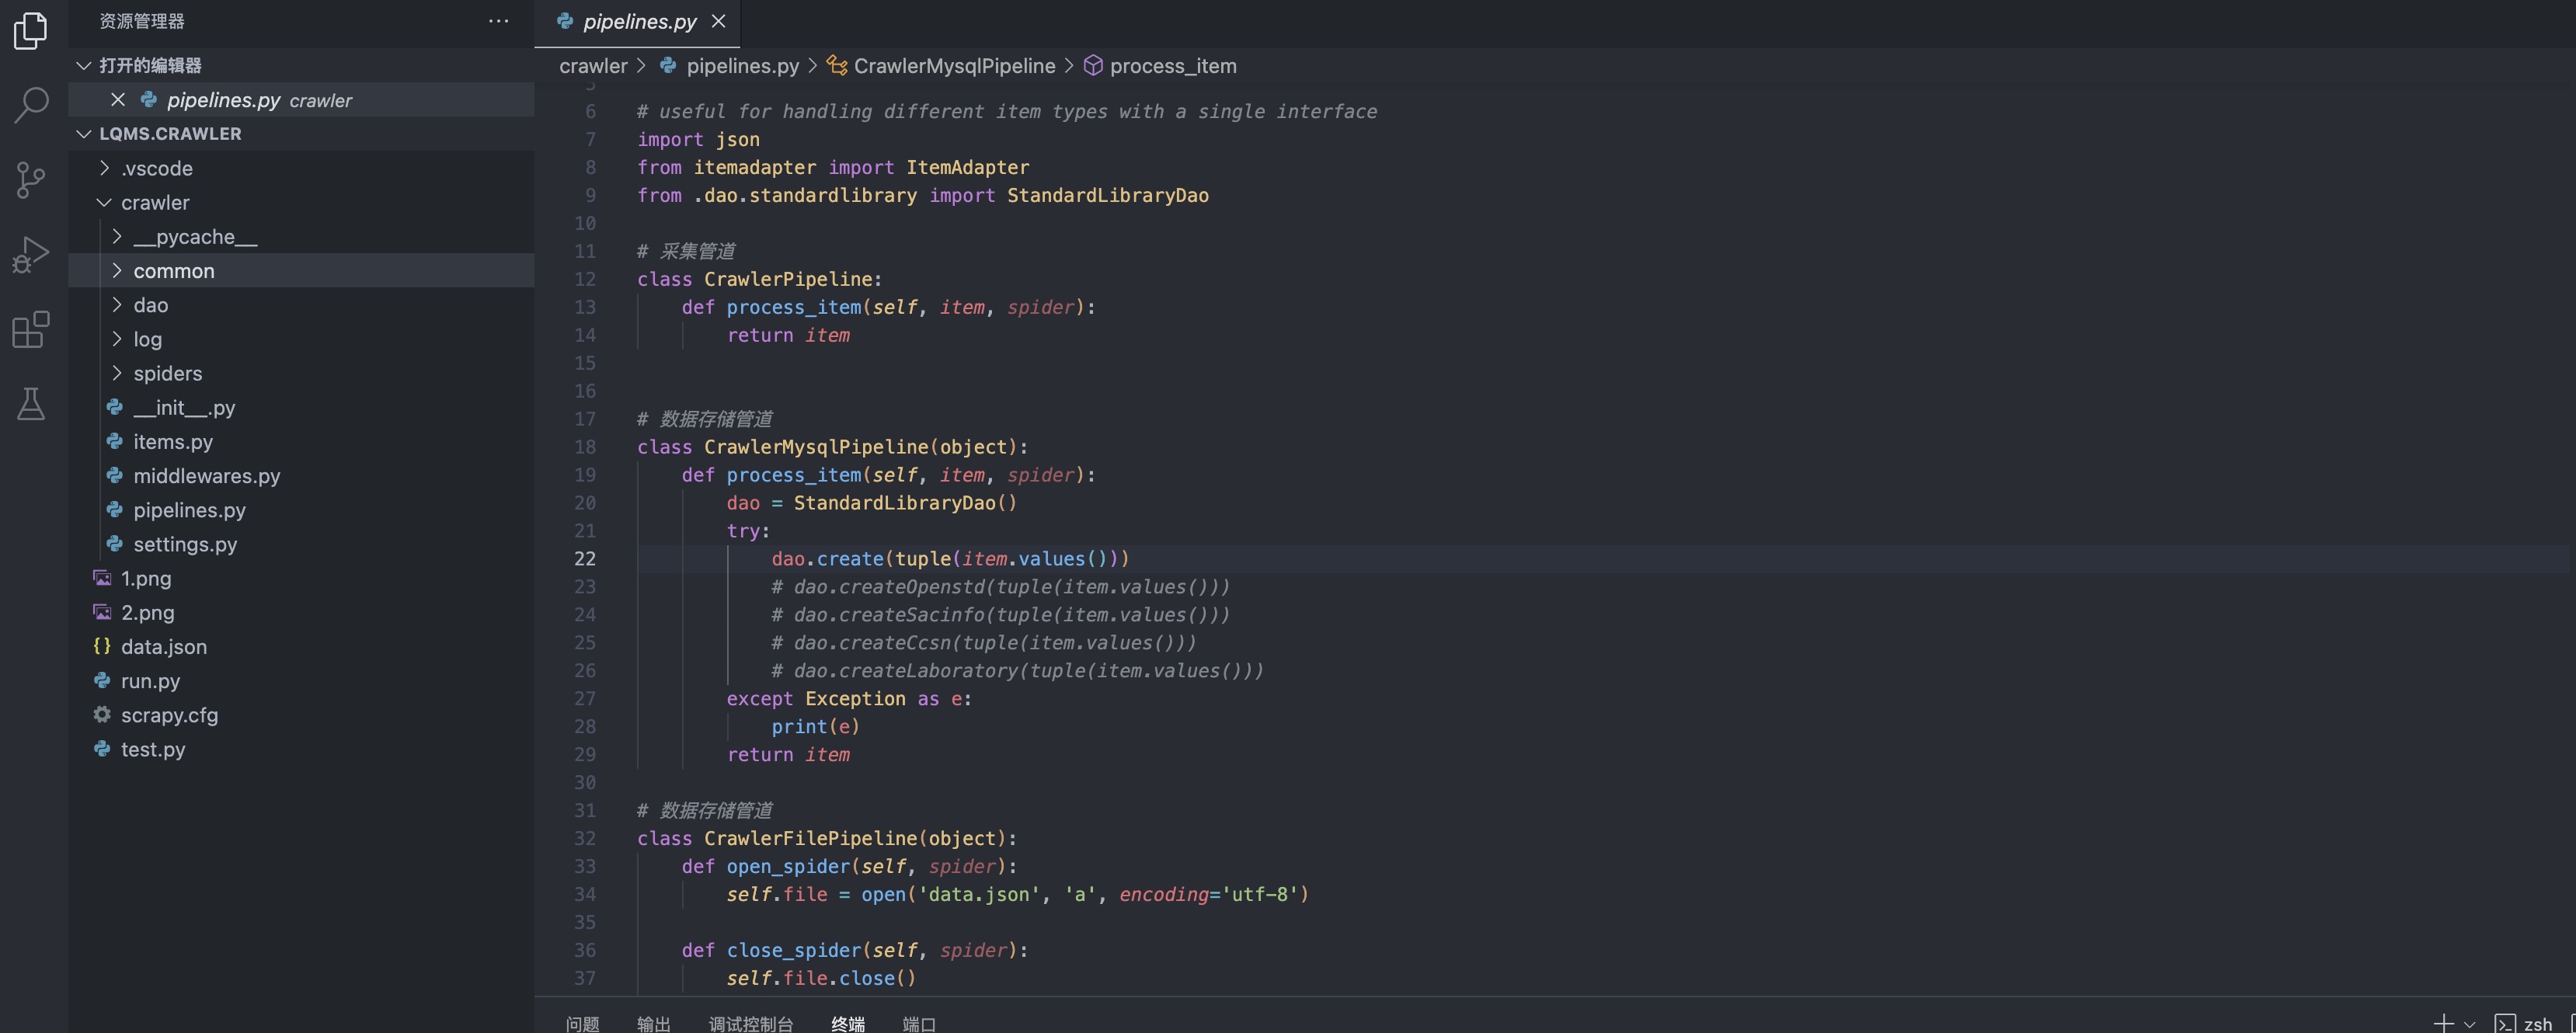Open the Testing flask view
The width and height of the screenshot is (2576, 1033).
31,404
